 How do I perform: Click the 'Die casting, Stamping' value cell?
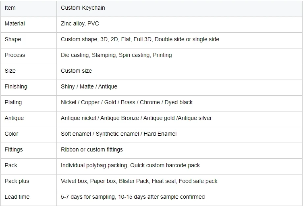[x=116, y=55]
